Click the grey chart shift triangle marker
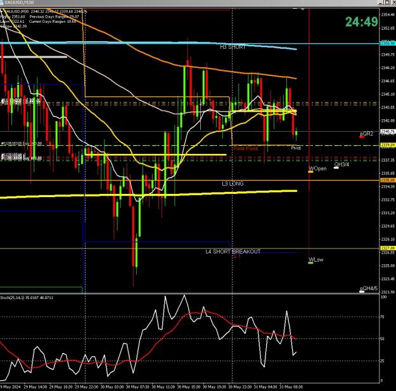 click(x=302, y=9)
